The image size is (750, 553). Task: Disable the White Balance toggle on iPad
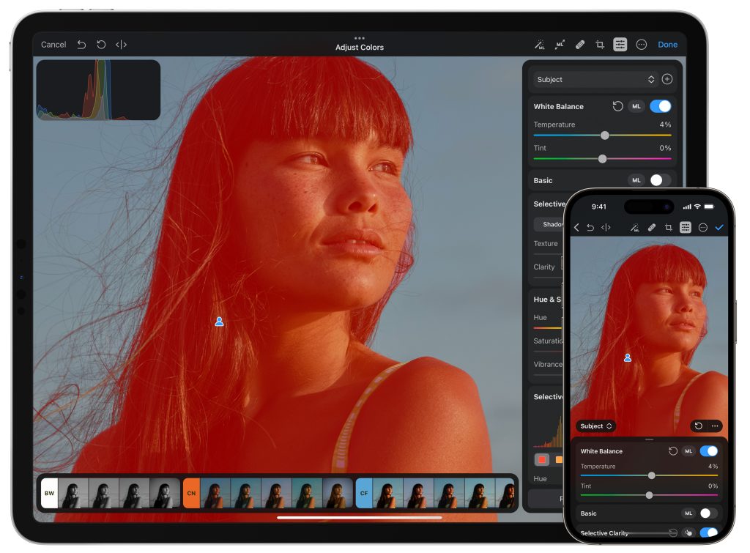tap(660, 106)
